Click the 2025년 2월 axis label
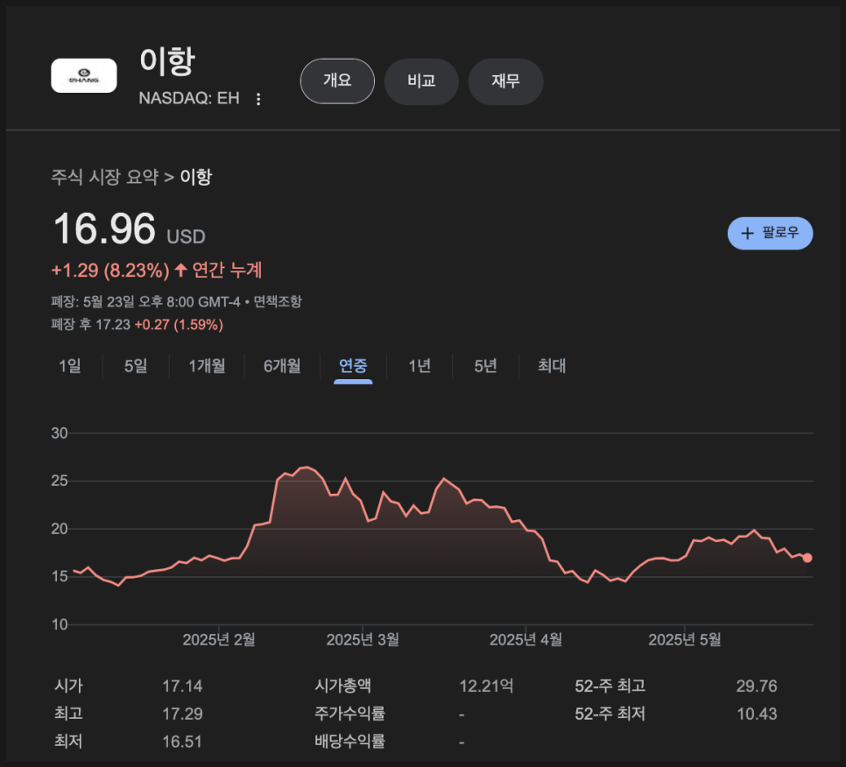The image size is (846, 767). point(219,640)
